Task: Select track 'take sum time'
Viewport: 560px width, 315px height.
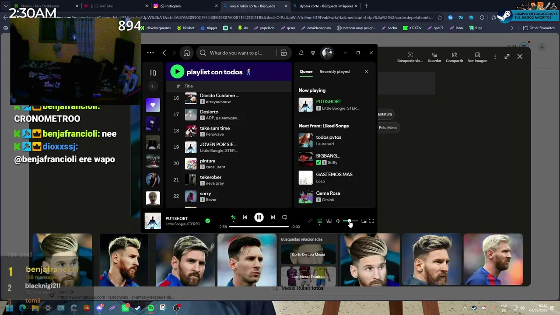Action: tap(228, 131)
